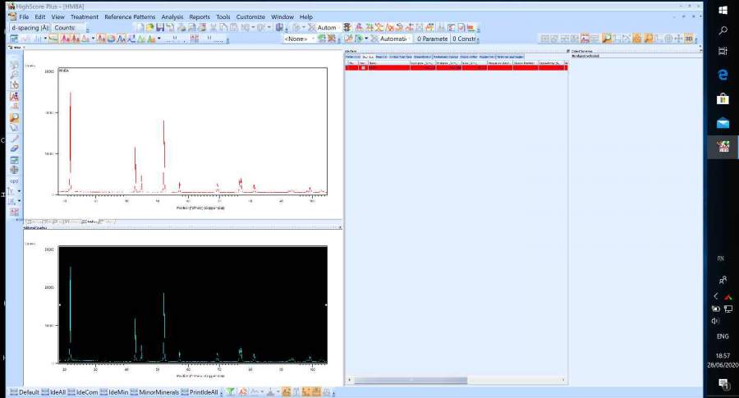Open the Mail app from taskbar

point(723,123)
